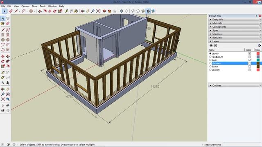This screenshot has width=262, height=147.
Task: Select Walk tool with footprints icon
Action: [3, 111]
